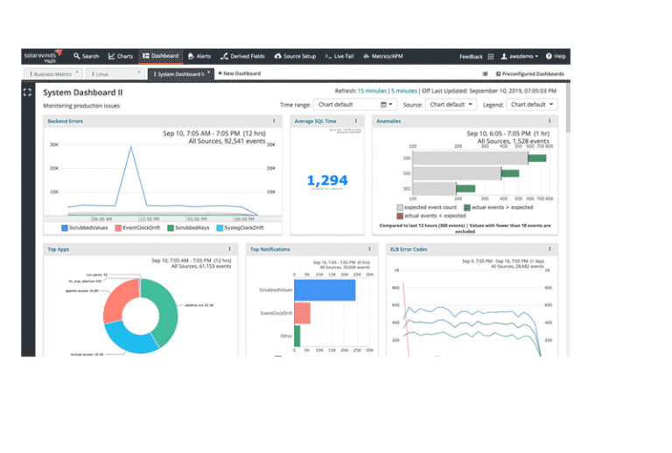Toggle fullscreen mode for the dashboard
This screenshot has height=453, width=672.
point(27,92)
